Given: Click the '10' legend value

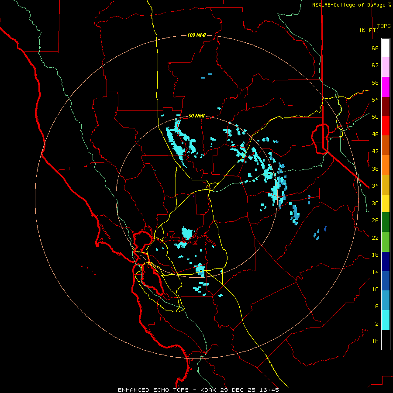Looking at the screenshot, I should [x=375, y=289].
